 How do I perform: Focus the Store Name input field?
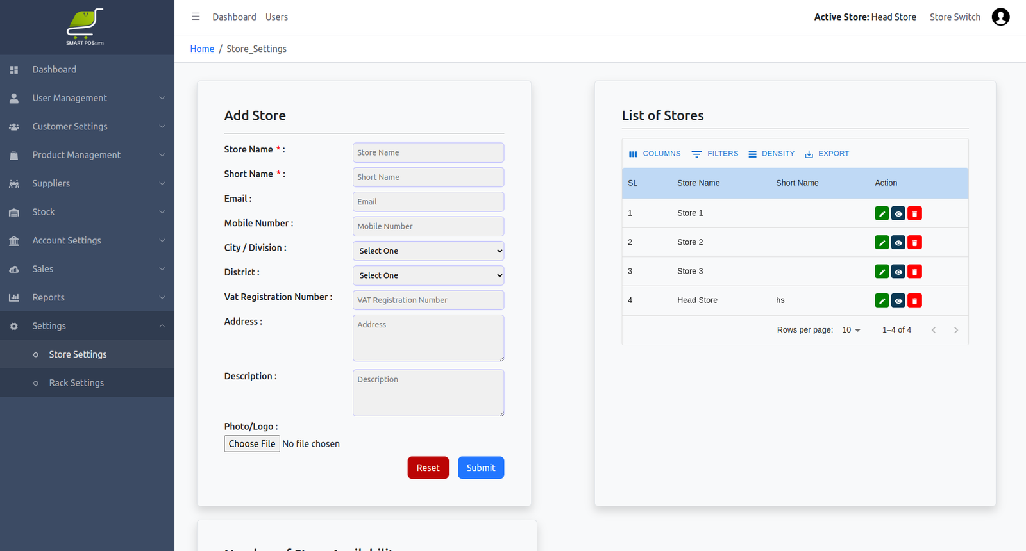click(x=428, y=152)
